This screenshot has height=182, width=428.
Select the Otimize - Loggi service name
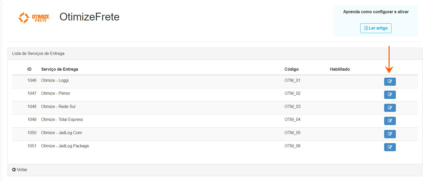55,81
